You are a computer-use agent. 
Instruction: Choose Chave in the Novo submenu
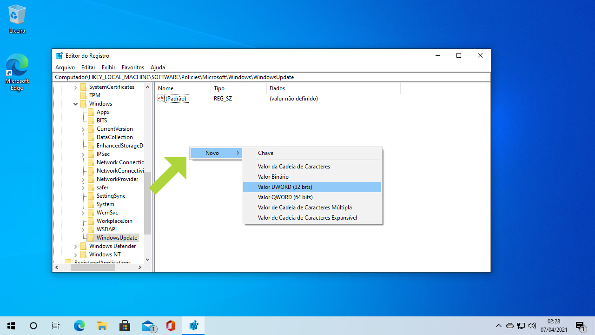312,153
